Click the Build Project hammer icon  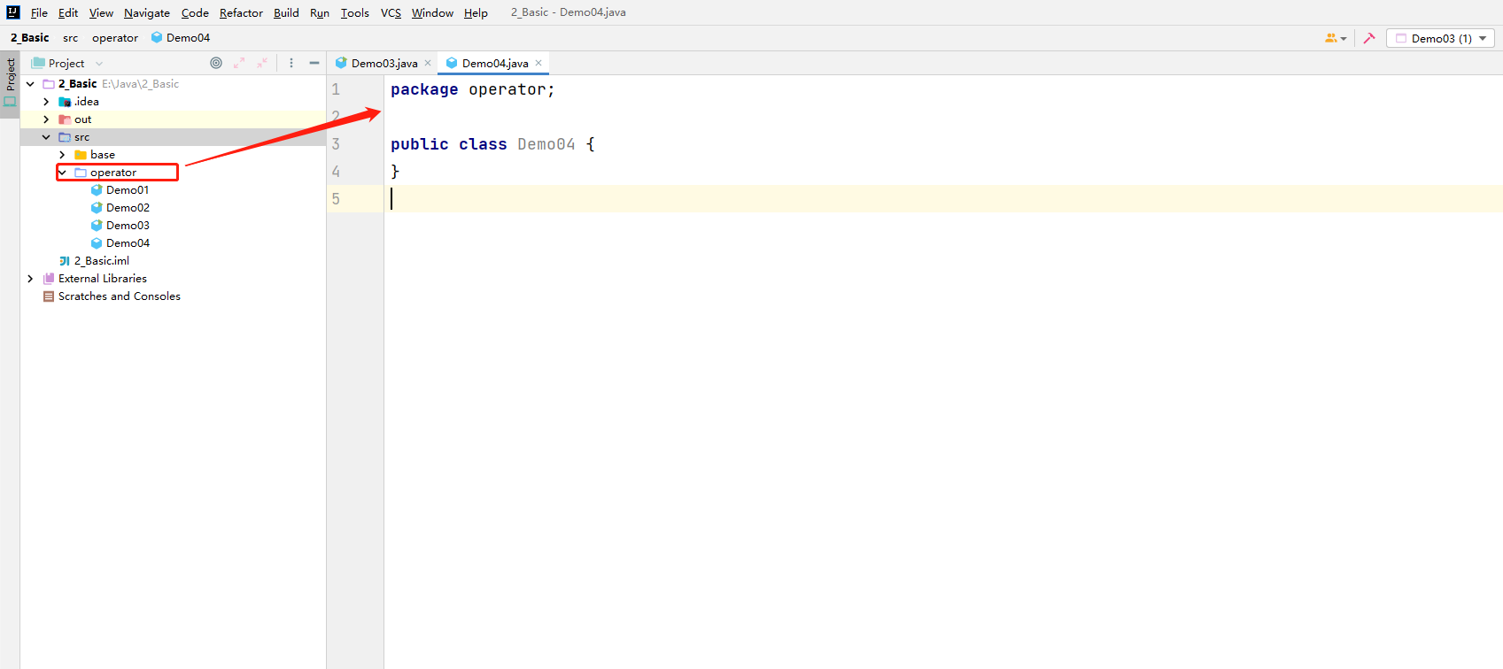(1369, 38)
